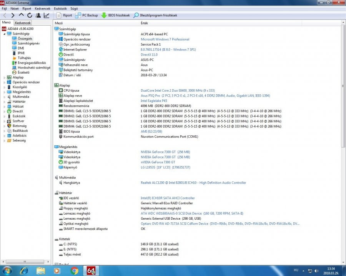Image resolution: width=346 pixels, height=276 pixels.
Task: Click the Beállítások tree icon
Action: click(9, 131)
